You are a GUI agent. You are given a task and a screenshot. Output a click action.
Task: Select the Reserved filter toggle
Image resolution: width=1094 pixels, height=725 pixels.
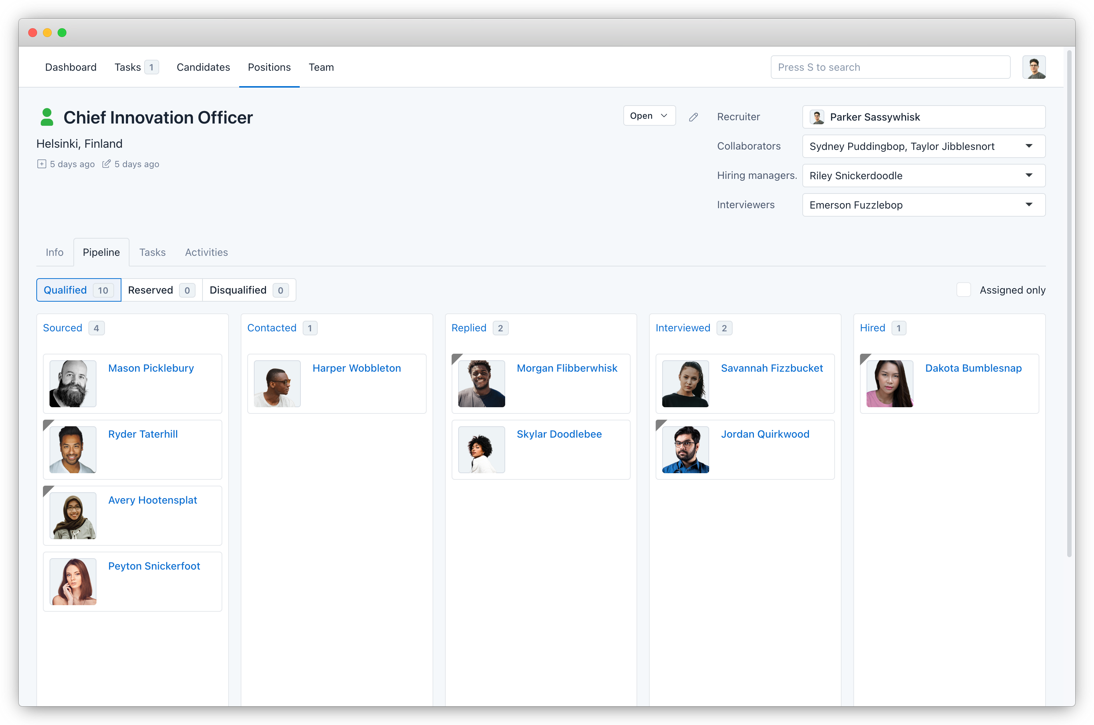(x=161, y=290)
